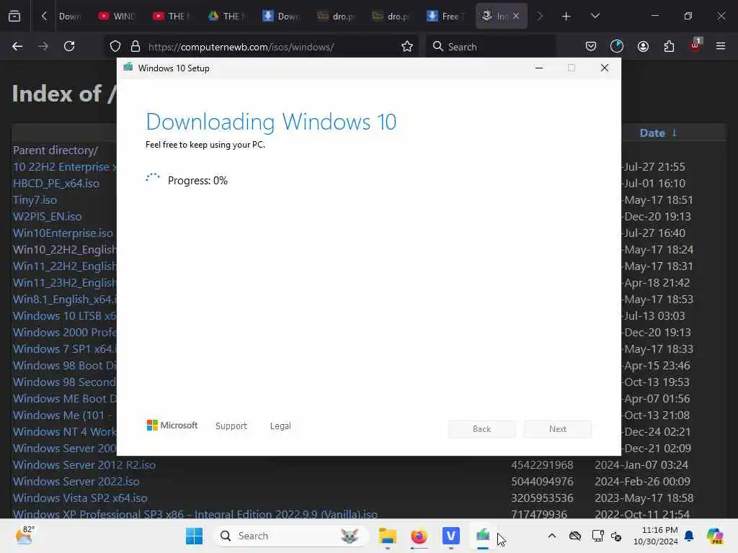Open the V app on taskbar
This screenshot has width=738, height=553.
[451, 536]
